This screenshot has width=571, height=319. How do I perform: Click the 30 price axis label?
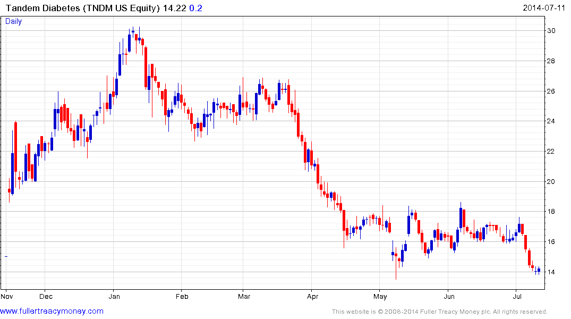(x=551, y=31)
